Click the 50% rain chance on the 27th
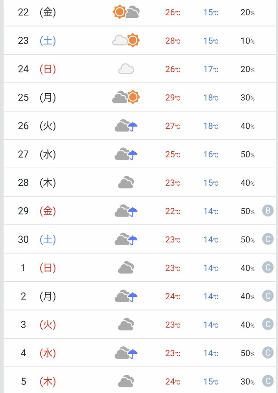The image size is (278, 393). [x=248, y=155]
